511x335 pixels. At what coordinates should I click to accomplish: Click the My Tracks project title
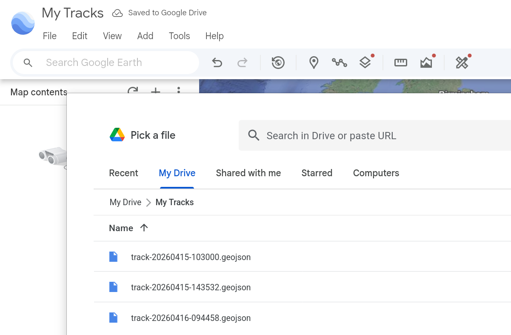(x=73, y=13)
